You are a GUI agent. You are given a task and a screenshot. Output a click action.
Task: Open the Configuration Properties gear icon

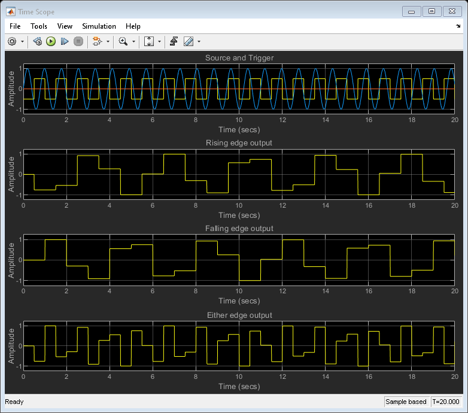tap(12, 41)
